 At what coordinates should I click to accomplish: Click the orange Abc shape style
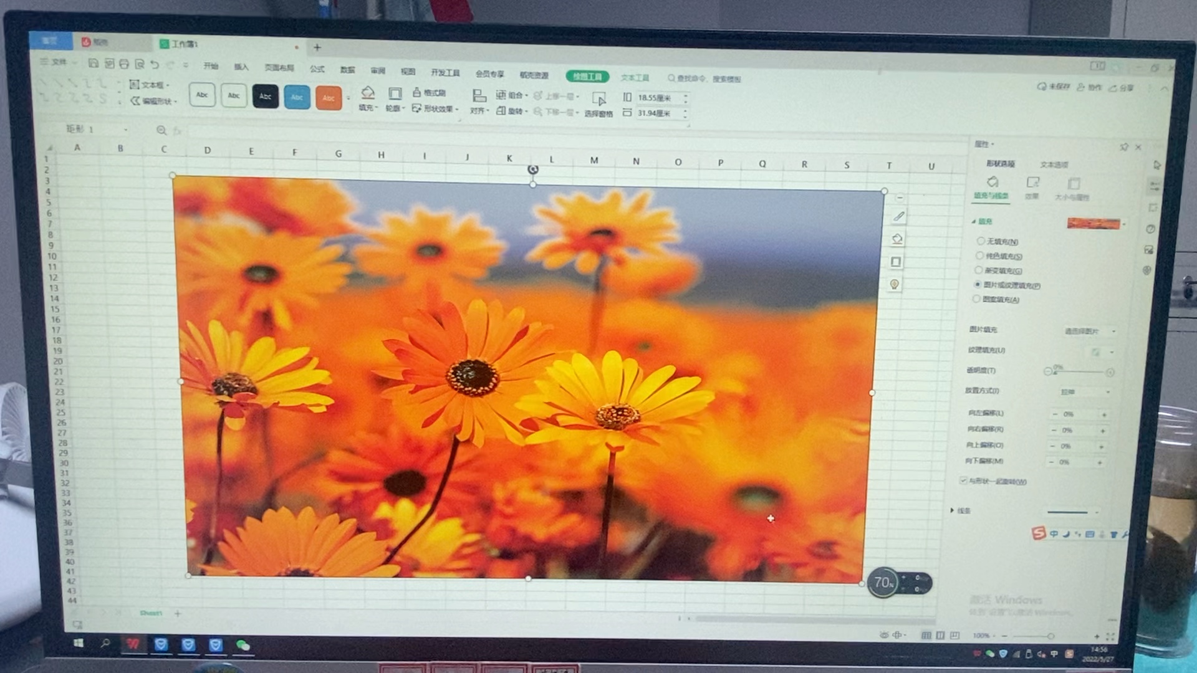(329, 98)
